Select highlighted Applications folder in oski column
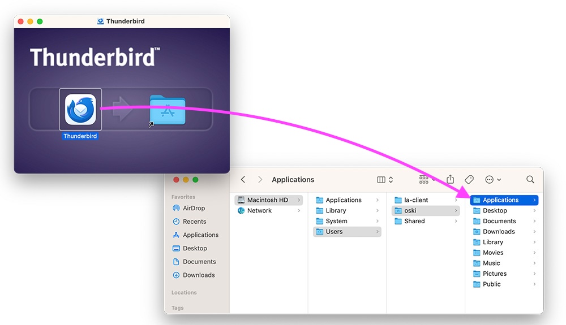The width and height of the screenshot is (566, 325). pyautogui.click(x=504, y=200)
